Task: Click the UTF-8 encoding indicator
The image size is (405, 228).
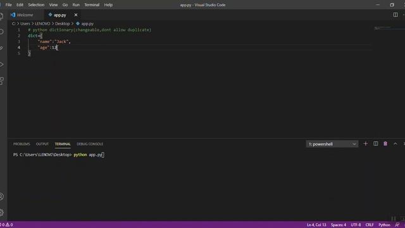Action: coord(356,225)
